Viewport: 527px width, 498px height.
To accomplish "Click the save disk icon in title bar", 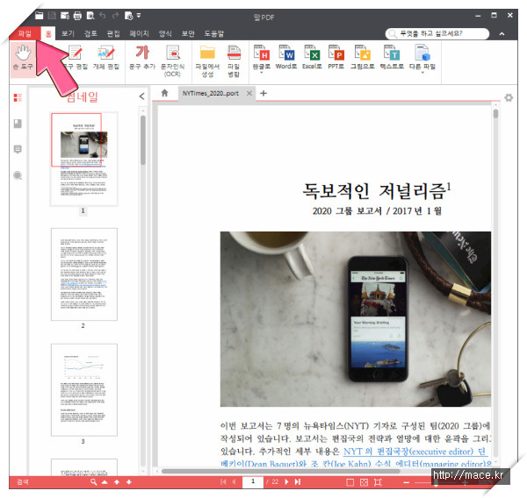I will 52,15.
